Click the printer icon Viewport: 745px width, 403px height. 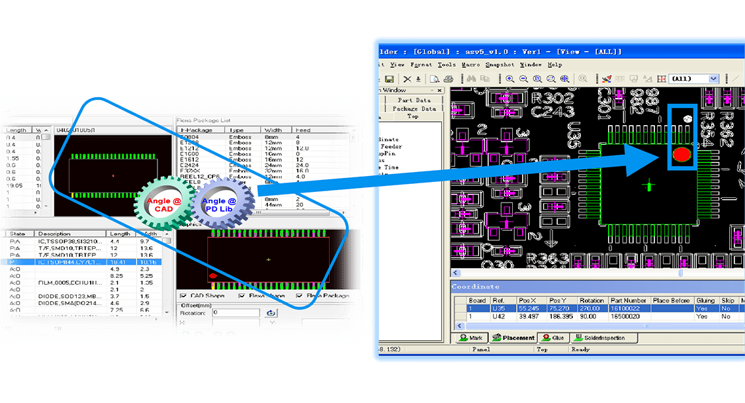[x=449, y=79]
